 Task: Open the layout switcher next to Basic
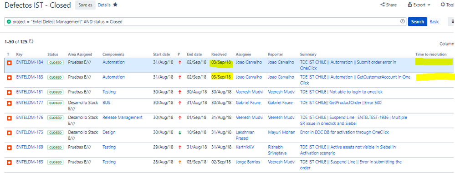point(451,22)
